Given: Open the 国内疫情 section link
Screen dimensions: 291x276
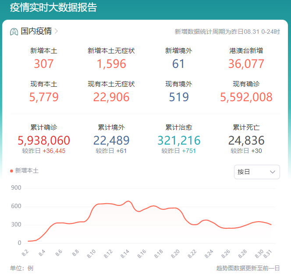Looking at the screenshot, I should [36, 31].
